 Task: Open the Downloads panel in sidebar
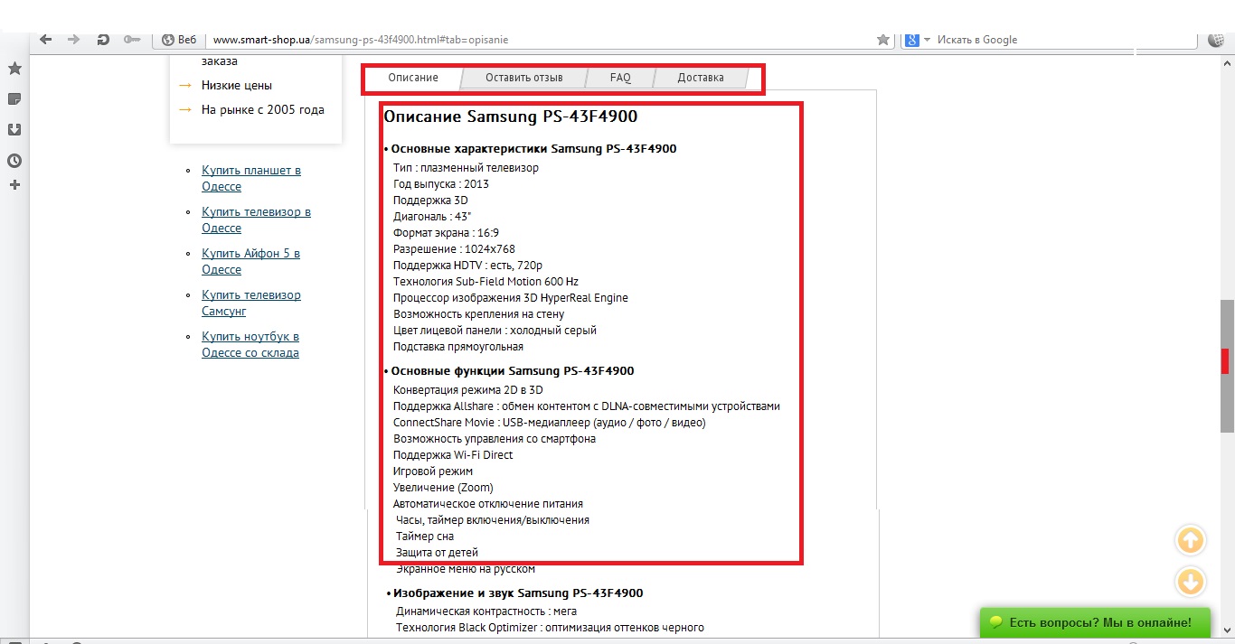(14, 130)
